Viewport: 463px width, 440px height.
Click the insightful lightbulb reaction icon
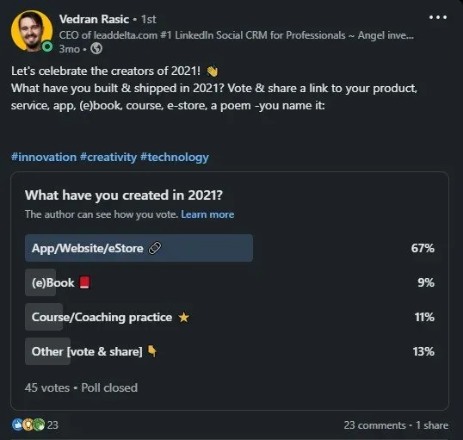click(28, 425)
